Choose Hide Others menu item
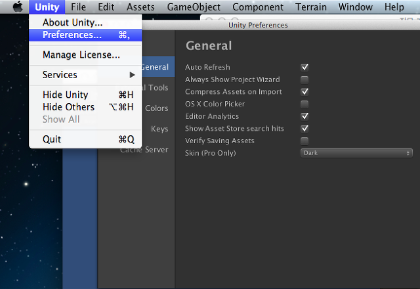This screenshot has height=289, width=420. 85,107
